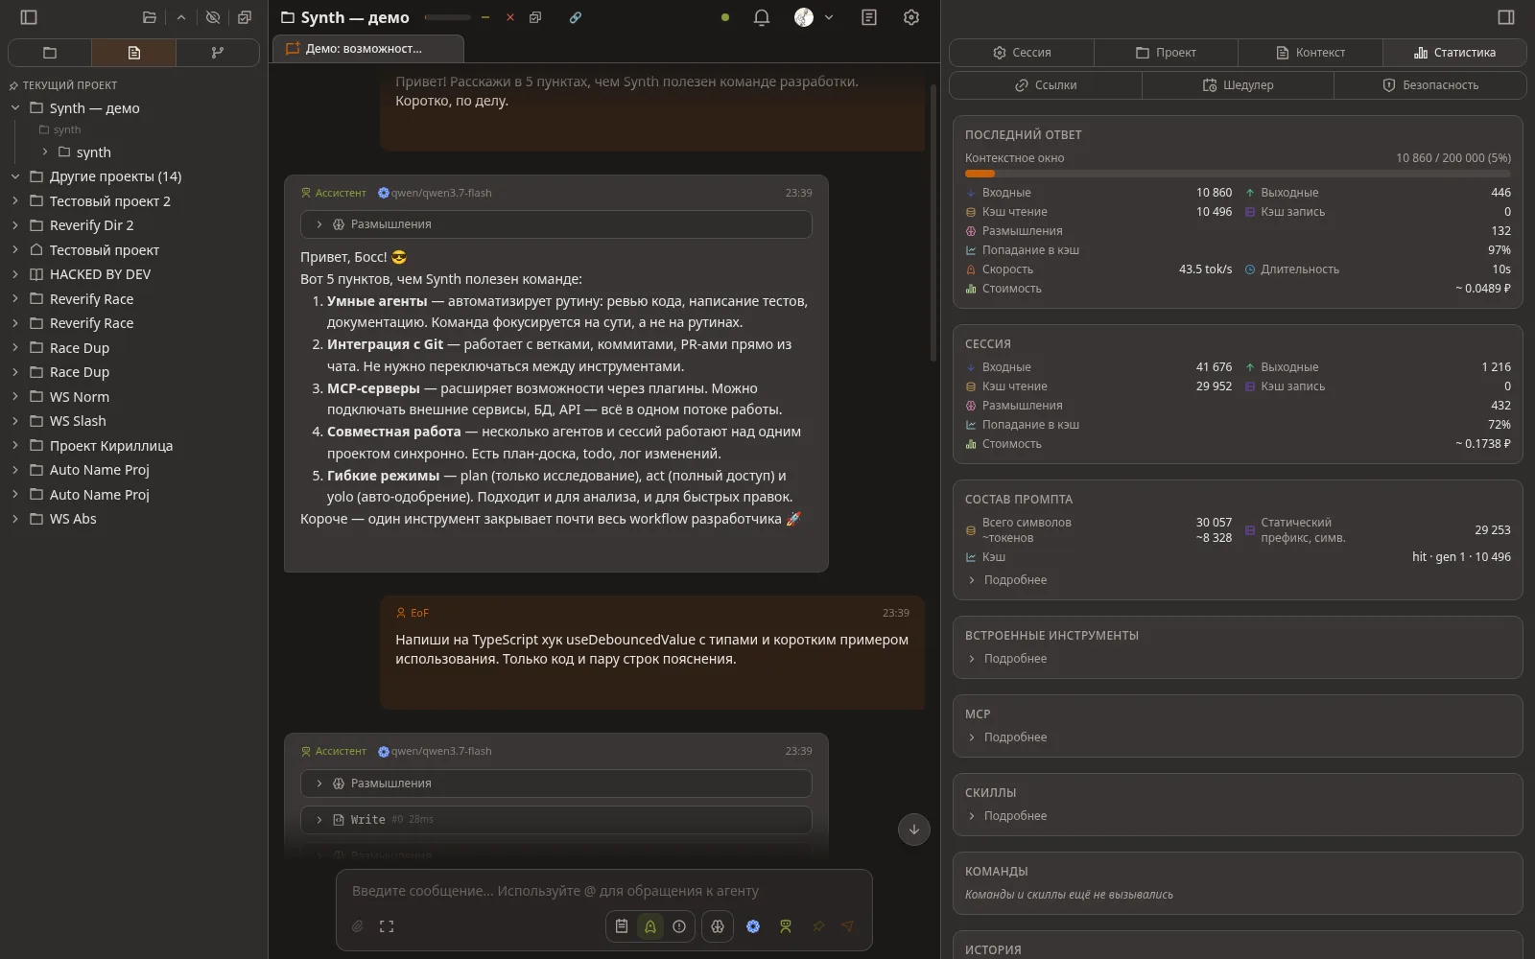The image size is (1535, 959).
Task: Click the context window usage progress bar
Action: point(1238,174)
